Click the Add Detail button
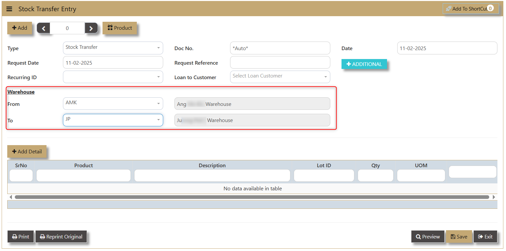Image resolution: width=506 pixels, height=251 pixels. pyautogui.click(x=27, y=151)
